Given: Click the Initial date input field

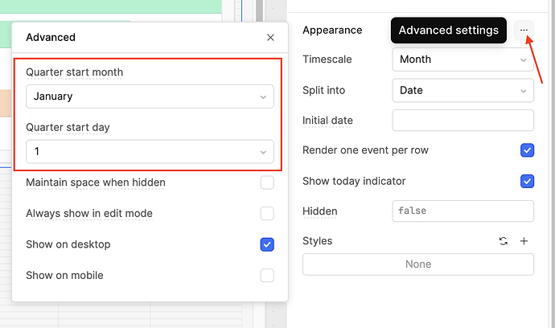Looking at the screenshot, I should (462, 121).
